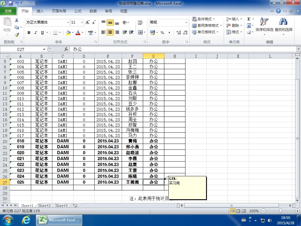The height and width of the screenshot is (226, 301).
Task: Open Internet Explorer from taskbar
Action: pyautogui.click(x=26, y=220)
